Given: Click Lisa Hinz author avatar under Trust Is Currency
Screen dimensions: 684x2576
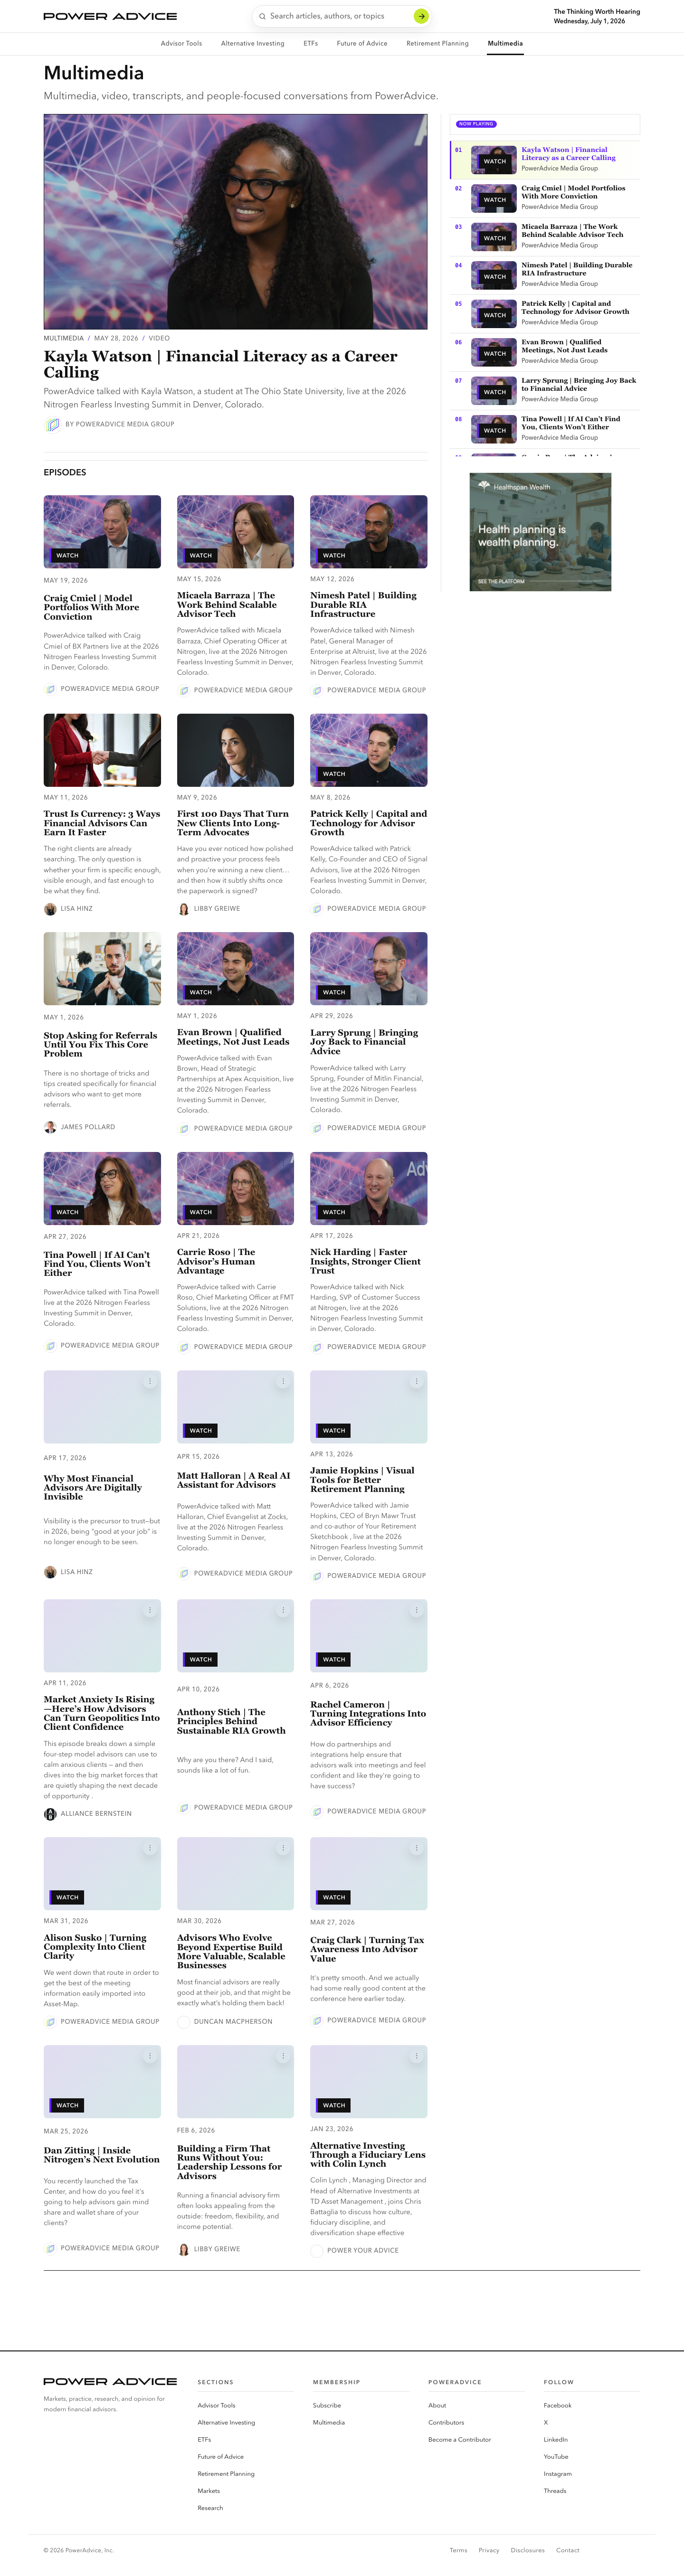Looking at the screenshot, I should 50,909.
